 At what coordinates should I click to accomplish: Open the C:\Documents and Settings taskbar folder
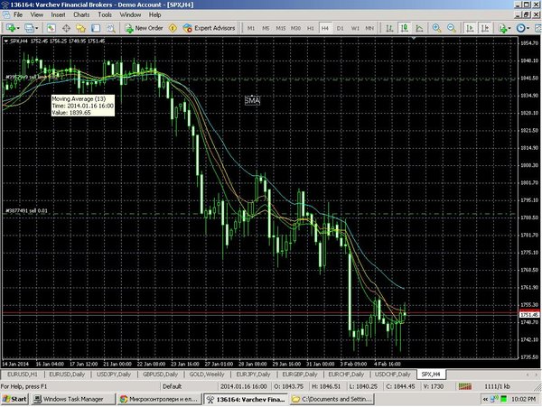click(x=332, y=399)
